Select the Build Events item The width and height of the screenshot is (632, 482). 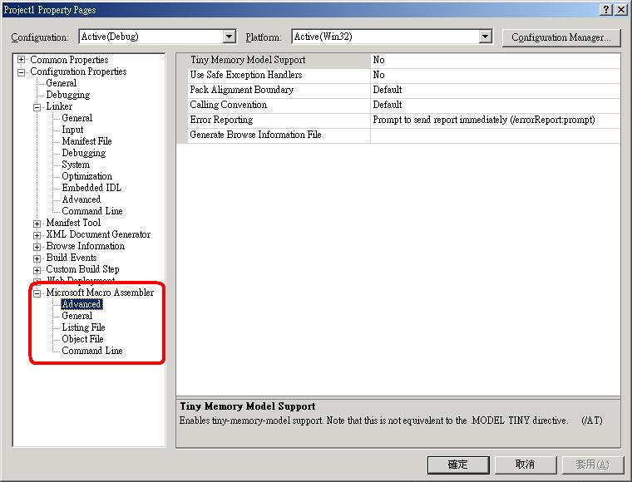(x=72, y=258)
